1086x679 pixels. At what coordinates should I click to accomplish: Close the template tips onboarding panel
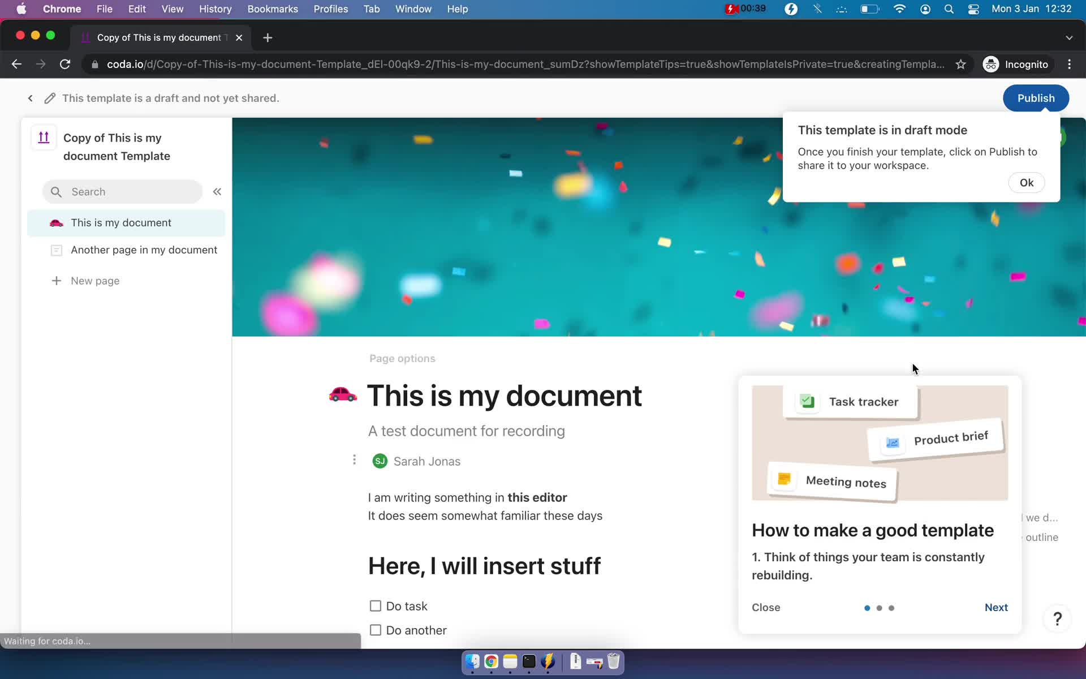(765, 606)
